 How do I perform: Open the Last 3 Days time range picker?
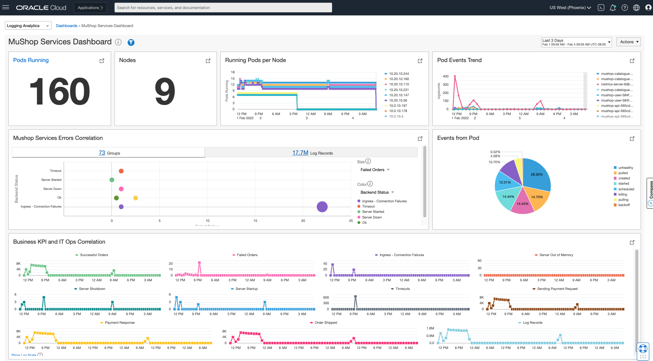tap(576, 42)
